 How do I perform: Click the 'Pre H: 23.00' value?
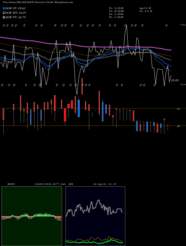116,11
